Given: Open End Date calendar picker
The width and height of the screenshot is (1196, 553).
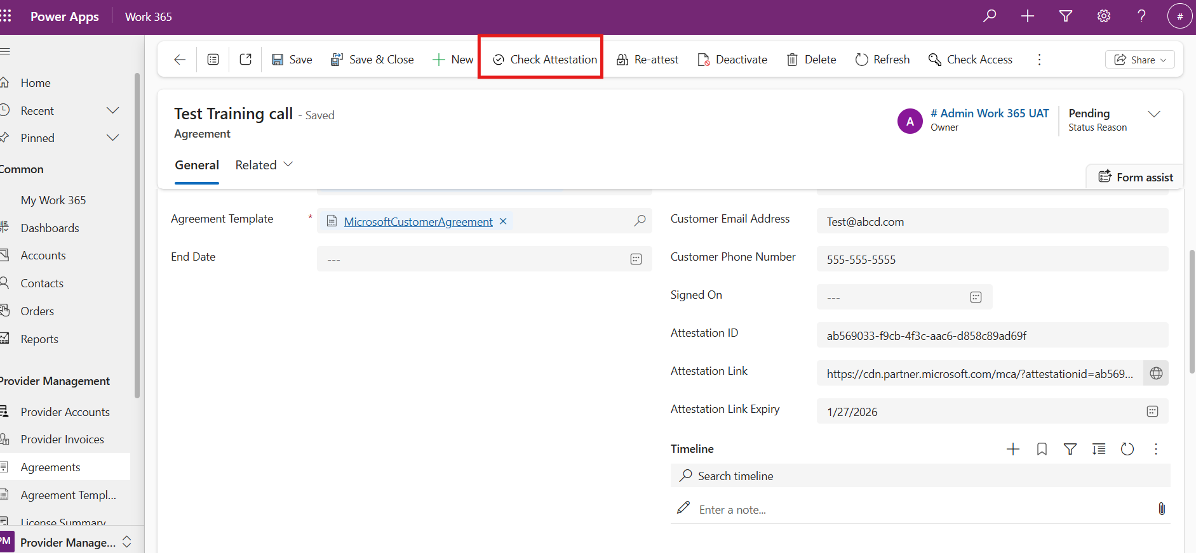Looking at the screenshot, I should tap(636, 259).
